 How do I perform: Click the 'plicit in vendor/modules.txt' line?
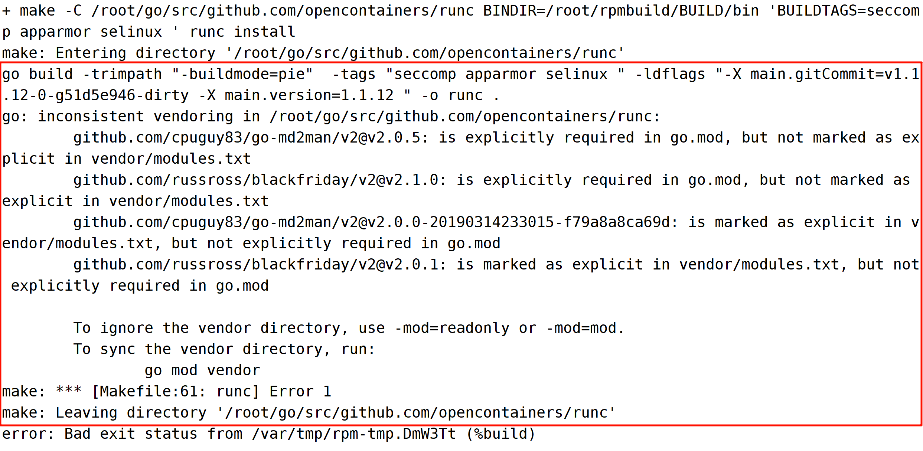[127, 159]
